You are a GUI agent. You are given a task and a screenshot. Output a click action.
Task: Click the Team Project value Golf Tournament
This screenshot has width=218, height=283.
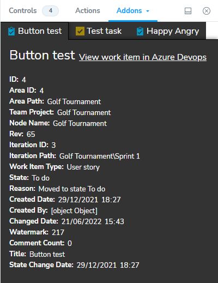coord(84,112)
